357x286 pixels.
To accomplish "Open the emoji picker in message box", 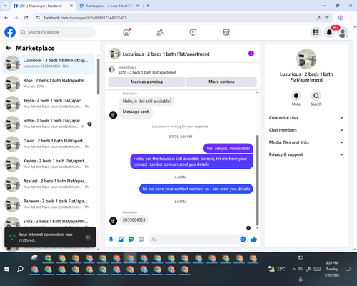I will pyautogui.click(x=243, y=239).
